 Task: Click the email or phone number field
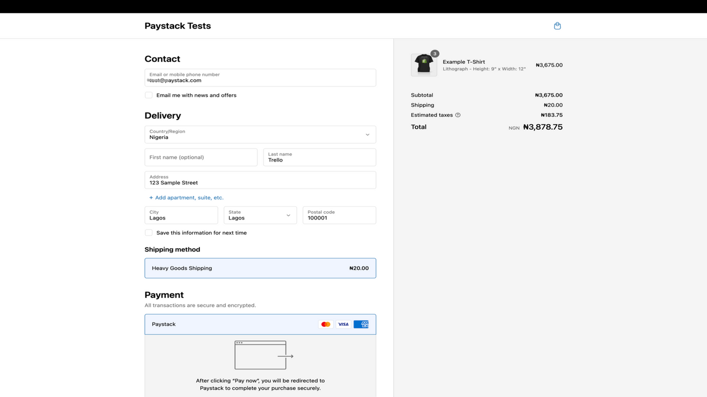(x=260, y=78)
